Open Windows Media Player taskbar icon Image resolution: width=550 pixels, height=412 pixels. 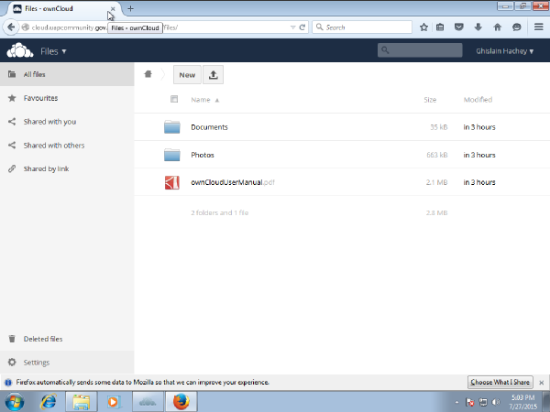pos(114,402)
